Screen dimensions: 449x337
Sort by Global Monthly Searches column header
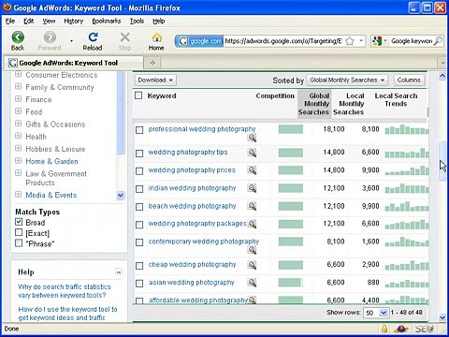tap(314, 104)
